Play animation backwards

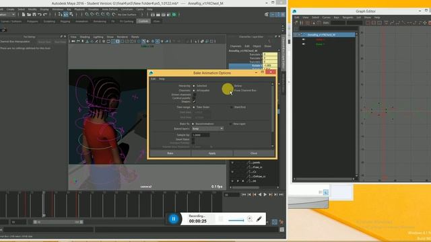(260, 194)
